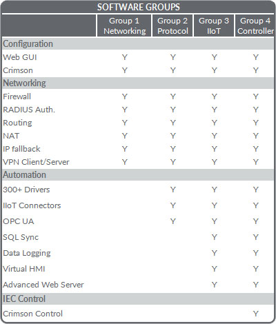Click the Networking section heading row
This screenshot has height=324, width=276.
point(138,83)
